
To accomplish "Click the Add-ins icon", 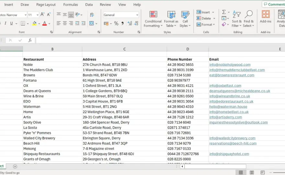I will (266, 17).
